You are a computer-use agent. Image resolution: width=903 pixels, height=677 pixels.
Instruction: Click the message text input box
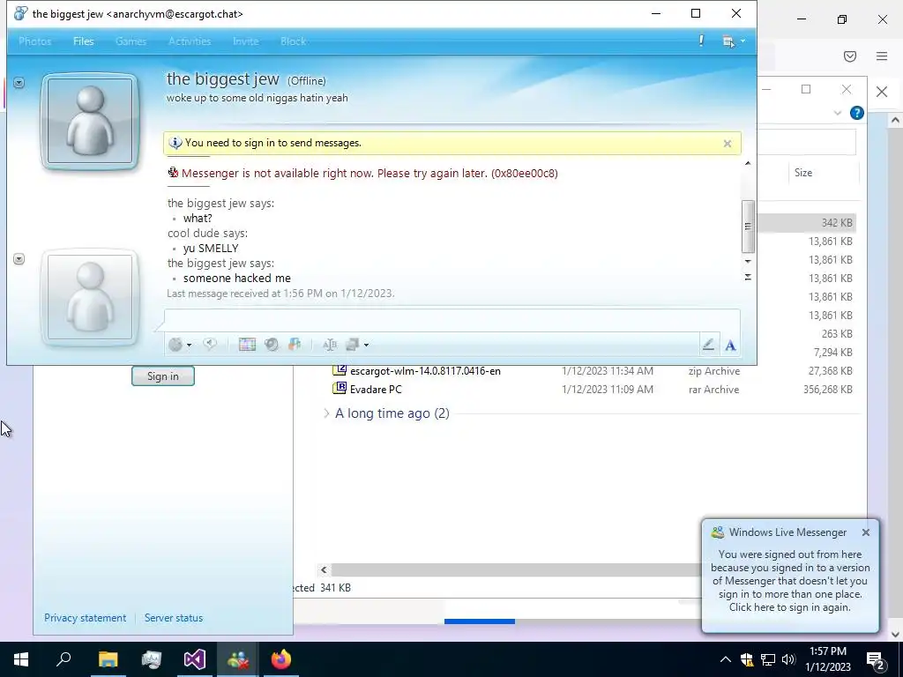[x=452, y=320]
